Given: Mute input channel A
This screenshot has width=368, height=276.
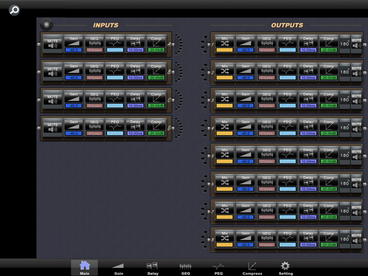Looking at the screenshot, I should point(53,44).
